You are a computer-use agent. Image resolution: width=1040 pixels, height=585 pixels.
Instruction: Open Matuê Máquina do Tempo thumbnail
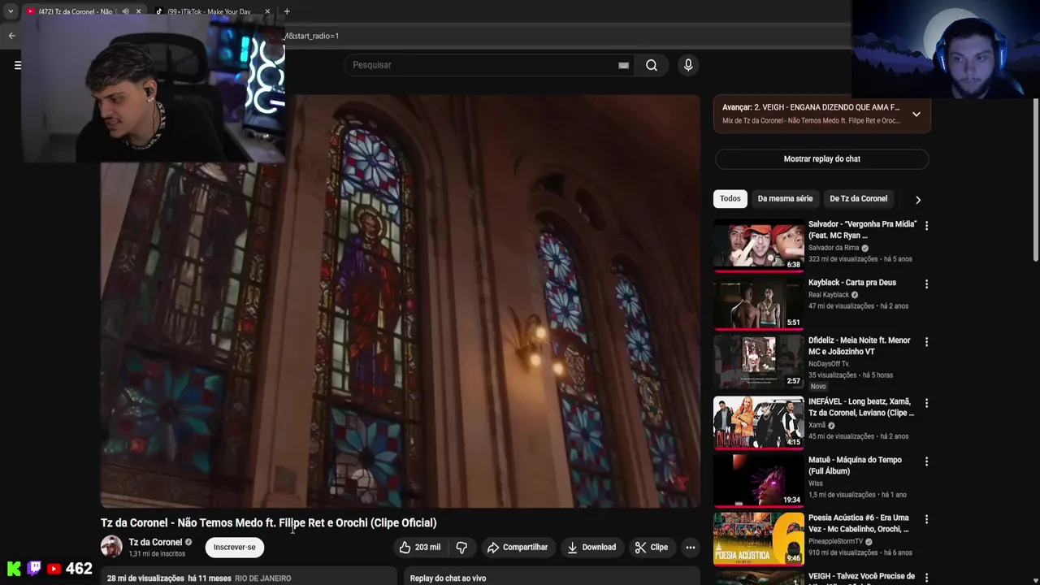[758, 482]
